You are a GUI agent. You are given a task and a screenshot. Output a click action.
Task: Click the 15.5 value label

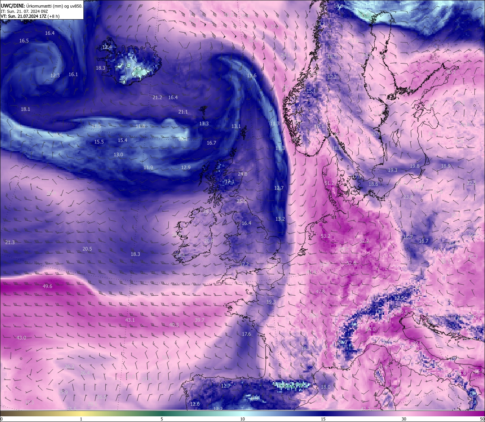pos(99,142)
